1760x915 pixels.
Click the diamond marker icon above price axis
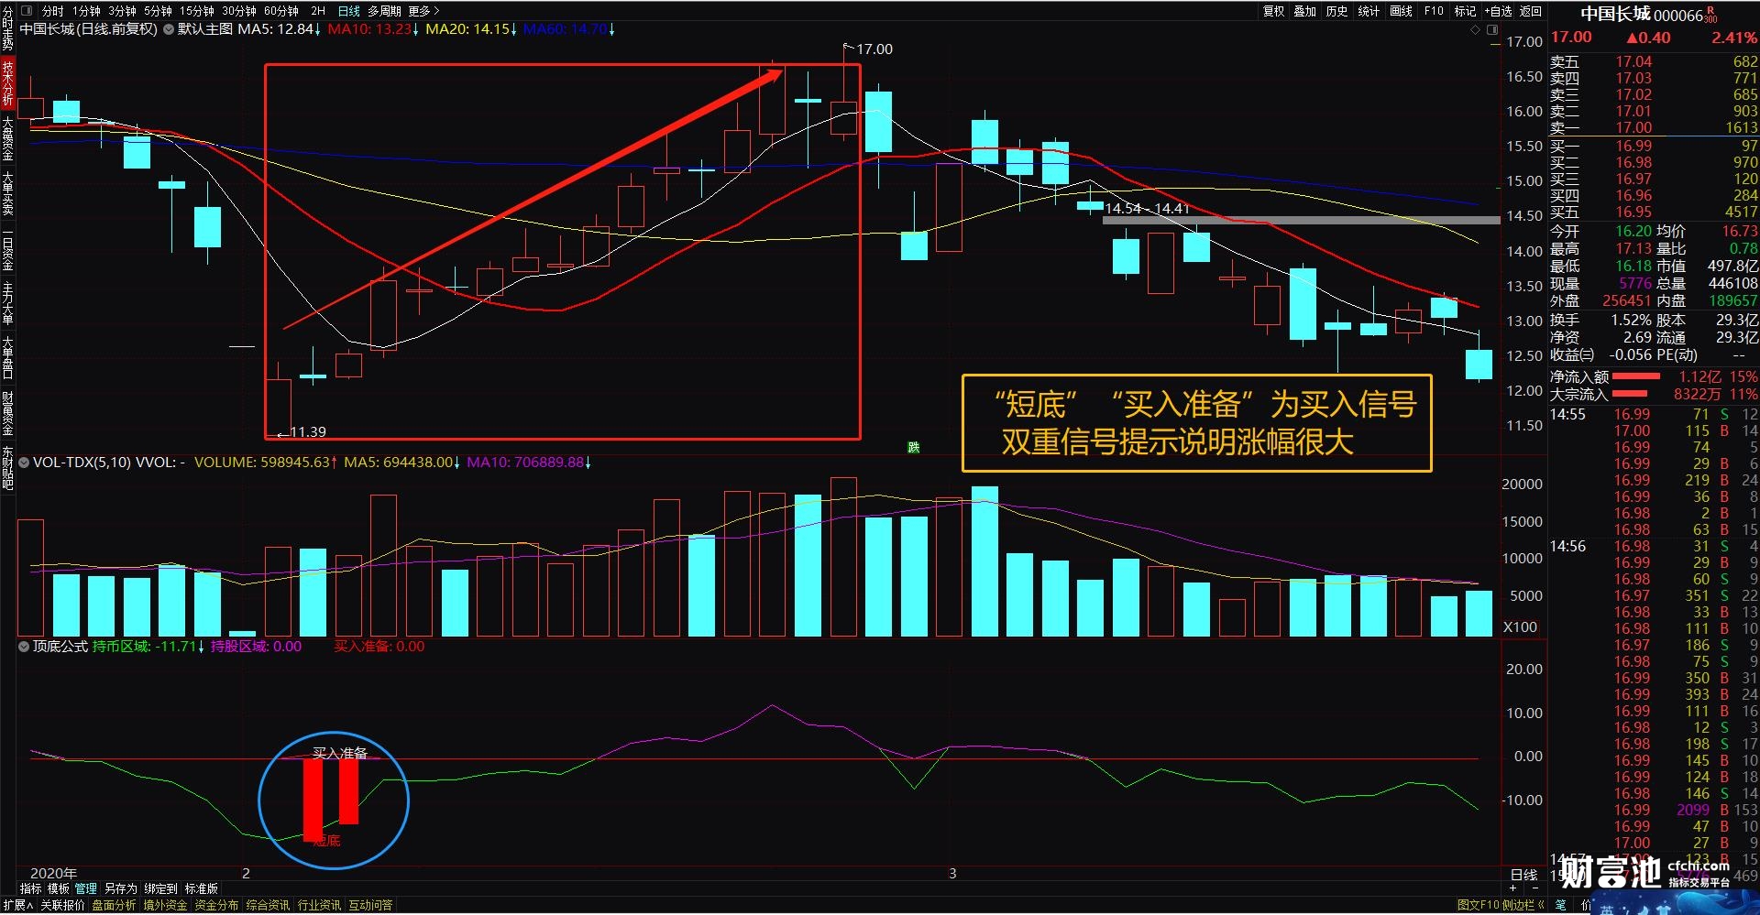[1475, 29]
